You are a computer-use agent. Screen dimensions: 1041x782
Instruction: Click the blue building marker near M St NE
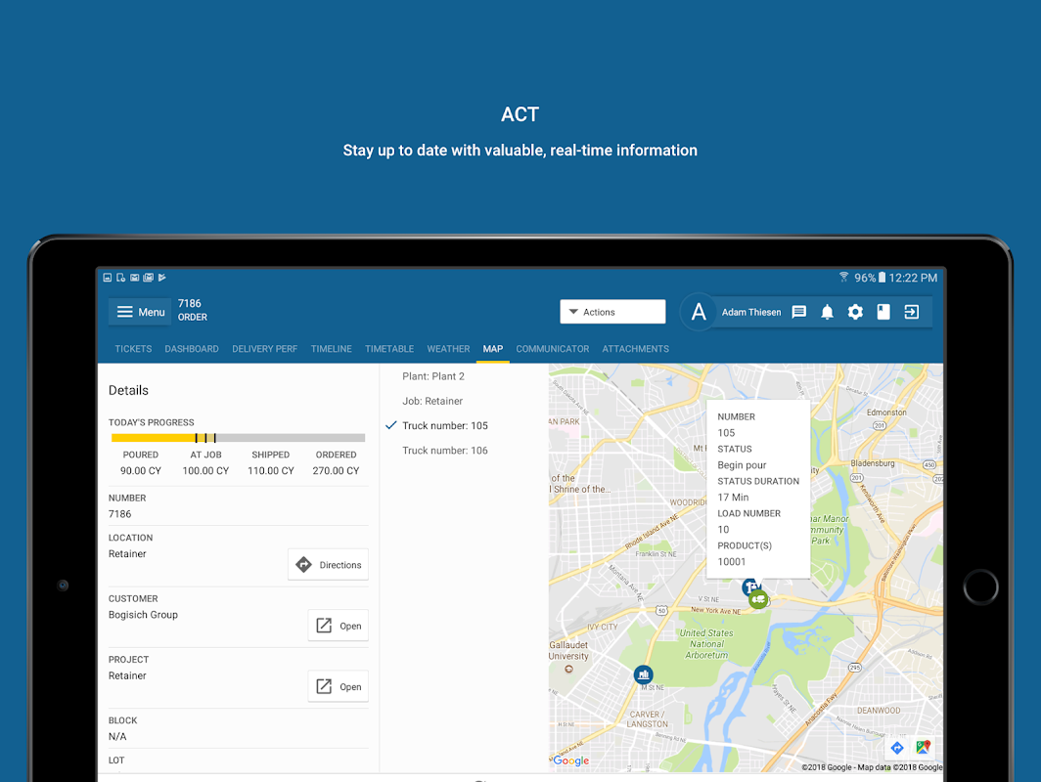(643, 675)
